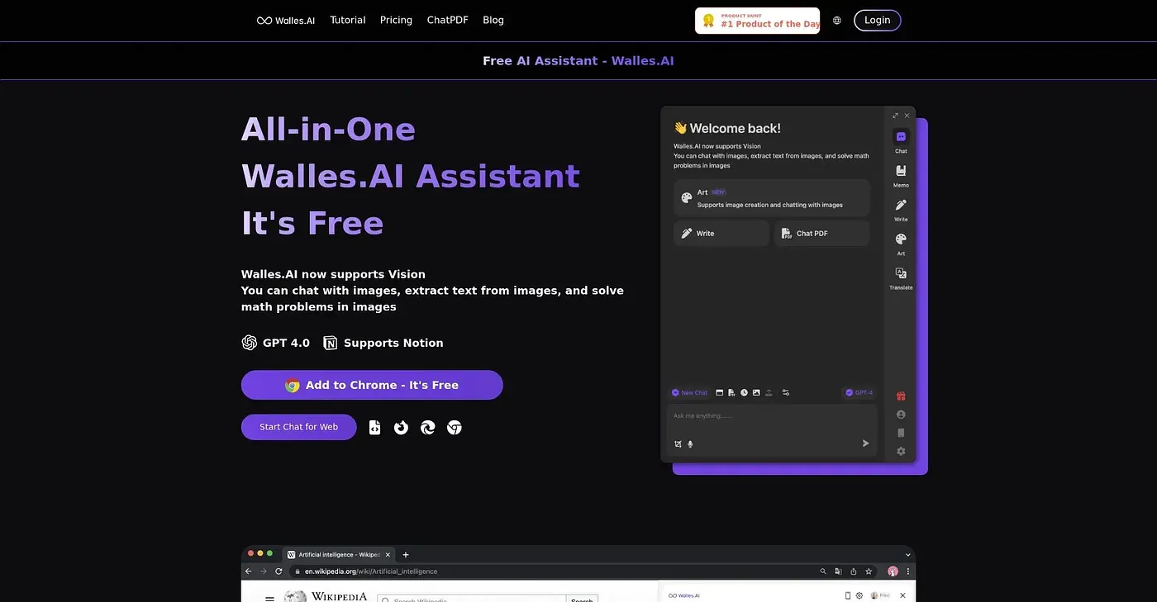Open the Art NEW card
The width and height of the screenshot is (1157, 602).
click(771, 198)
